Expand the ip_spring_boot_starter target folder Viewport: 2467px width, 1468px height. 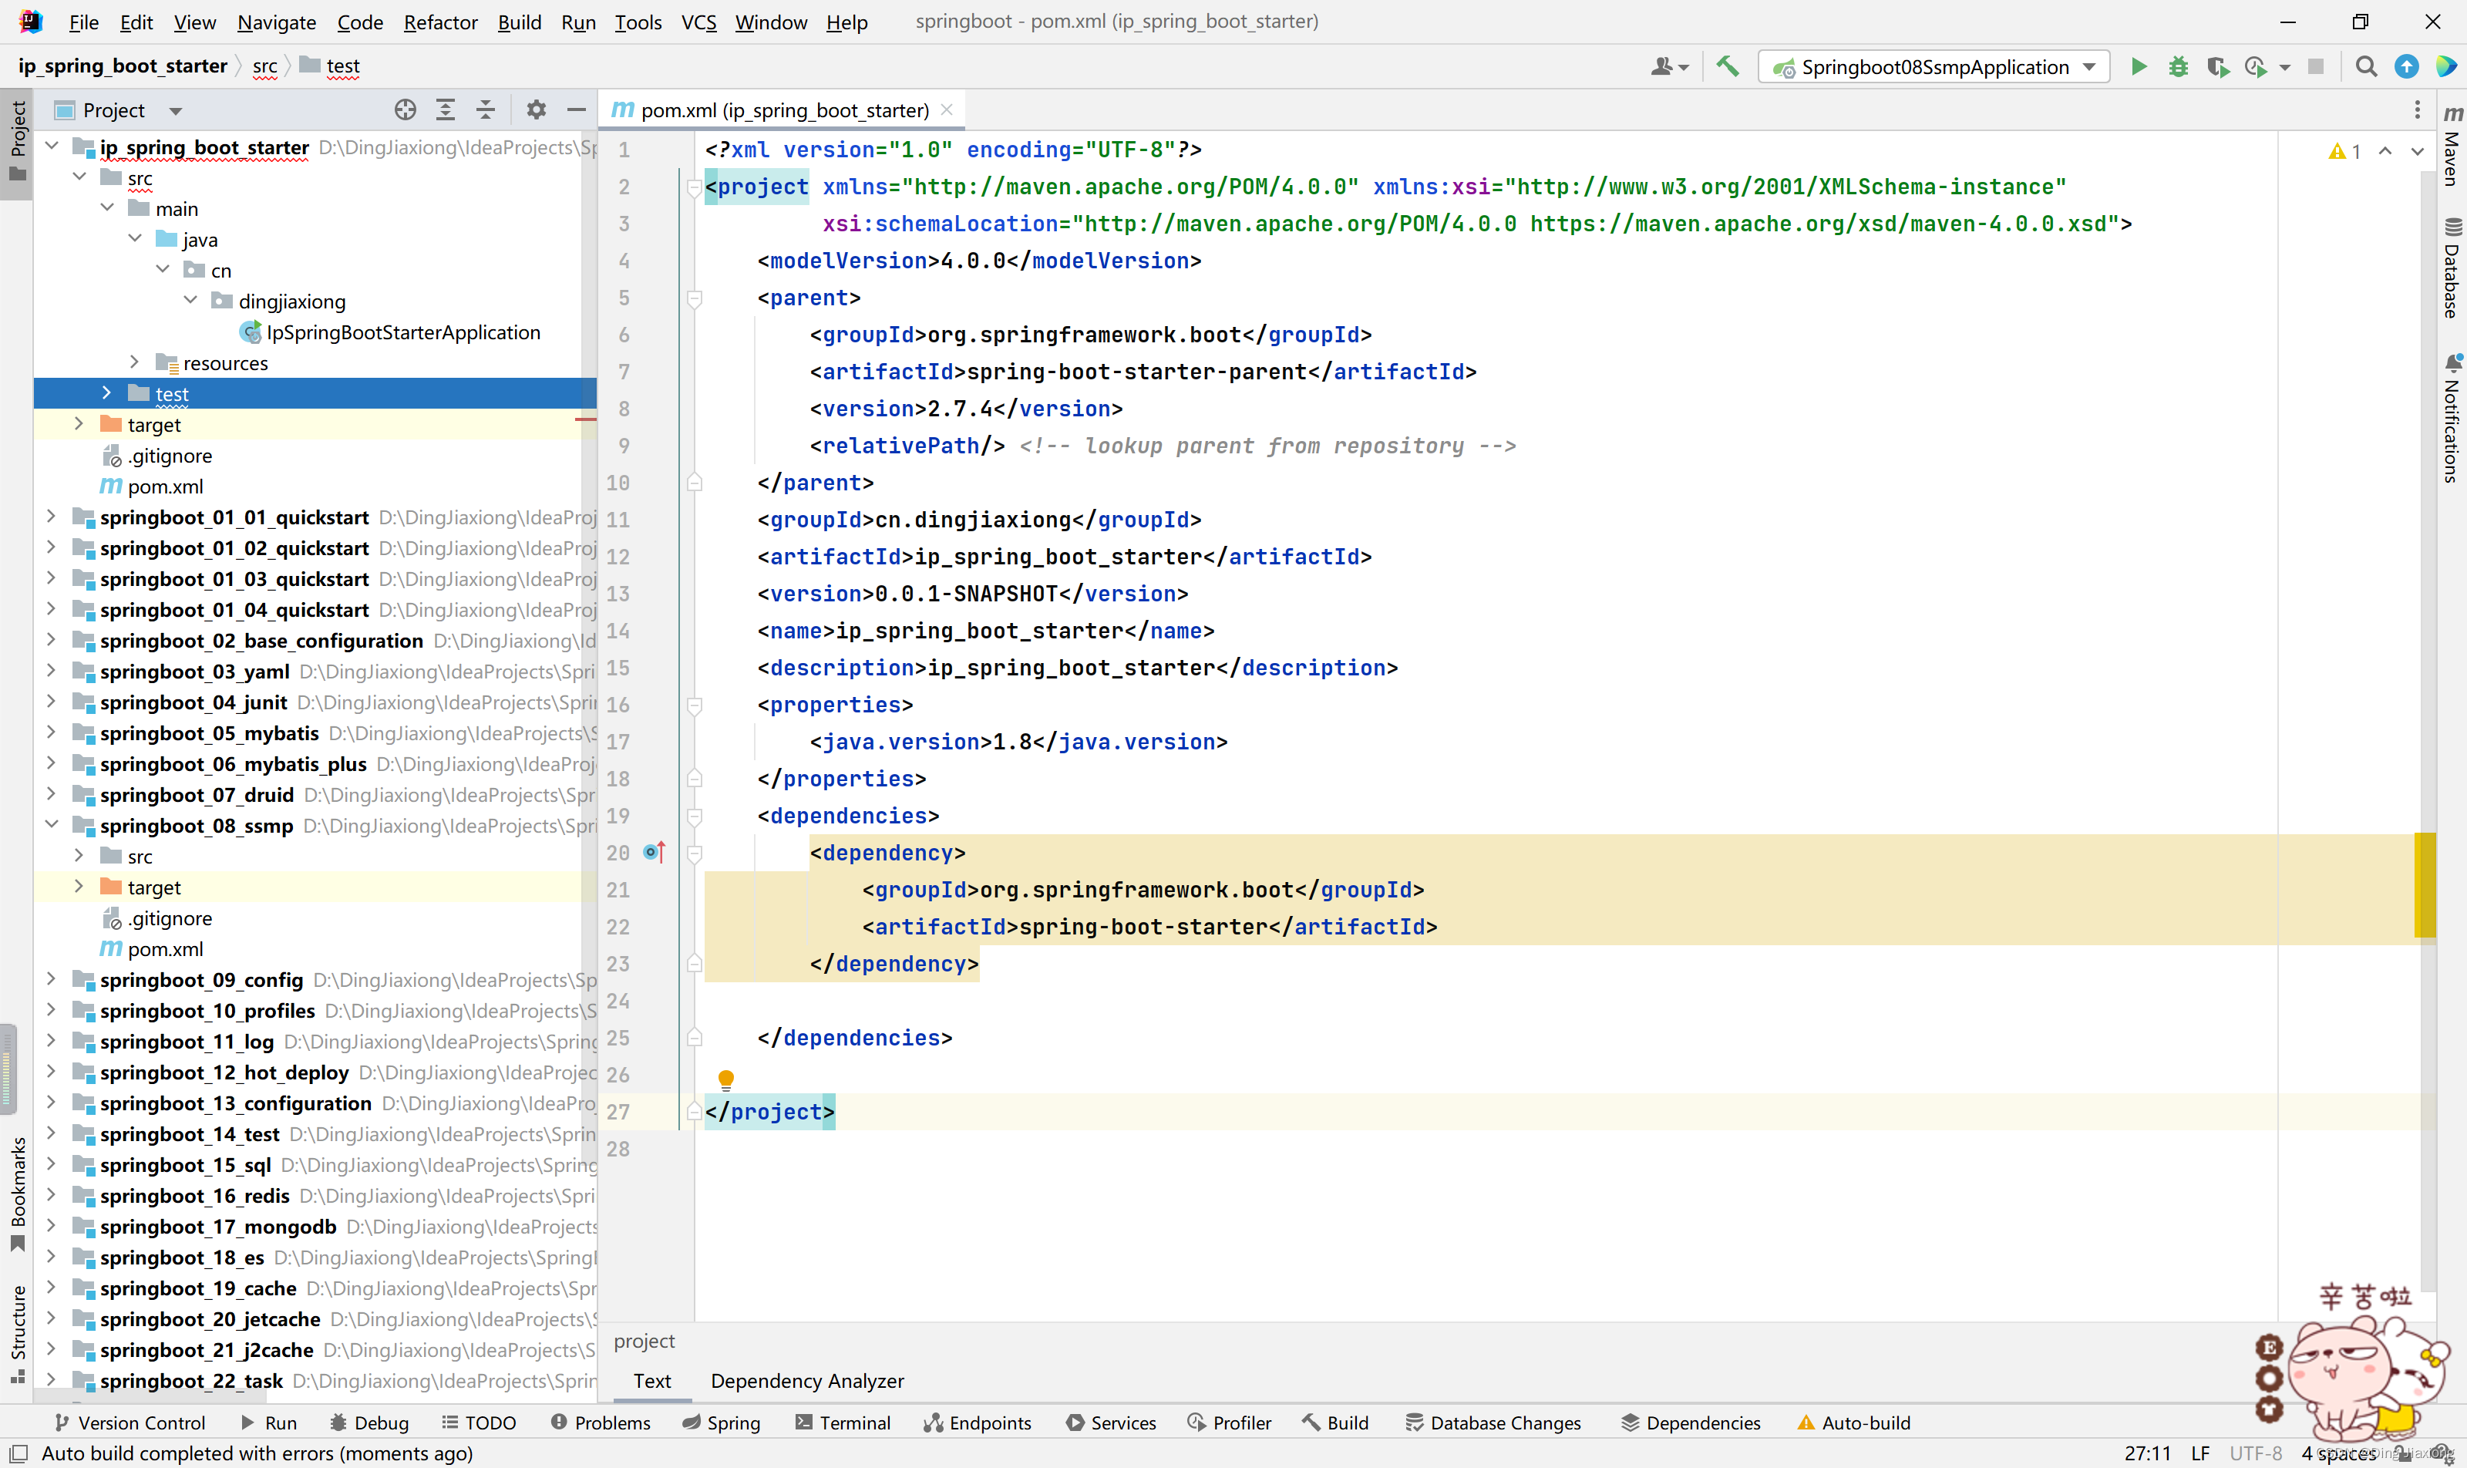point(79,423)
